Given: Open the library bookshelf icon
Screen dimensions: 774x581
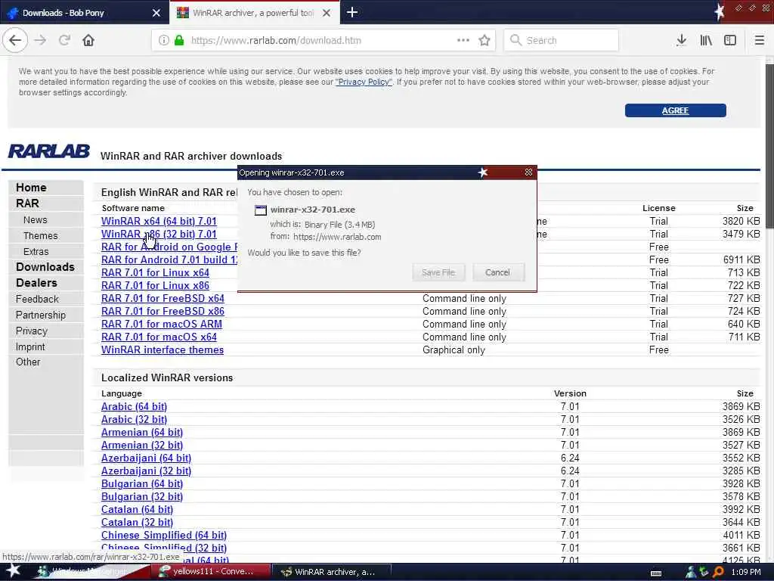Looking at the screenshot, I should point(706,41).
